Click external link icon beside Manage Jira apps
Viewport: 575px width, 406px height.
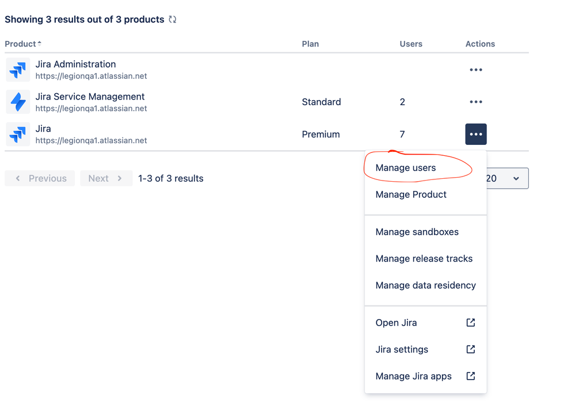pos(470,376)
